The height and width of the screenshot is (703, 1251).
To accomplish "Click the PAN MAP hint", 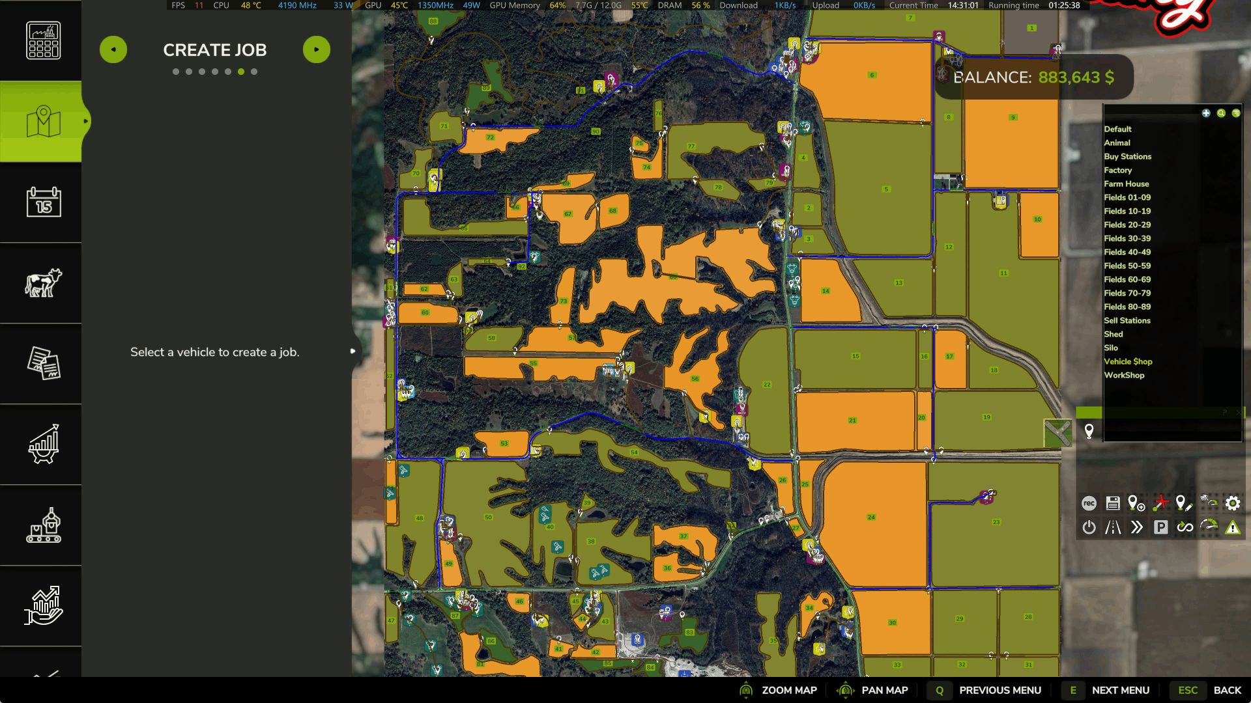I will tap(872, 690).
